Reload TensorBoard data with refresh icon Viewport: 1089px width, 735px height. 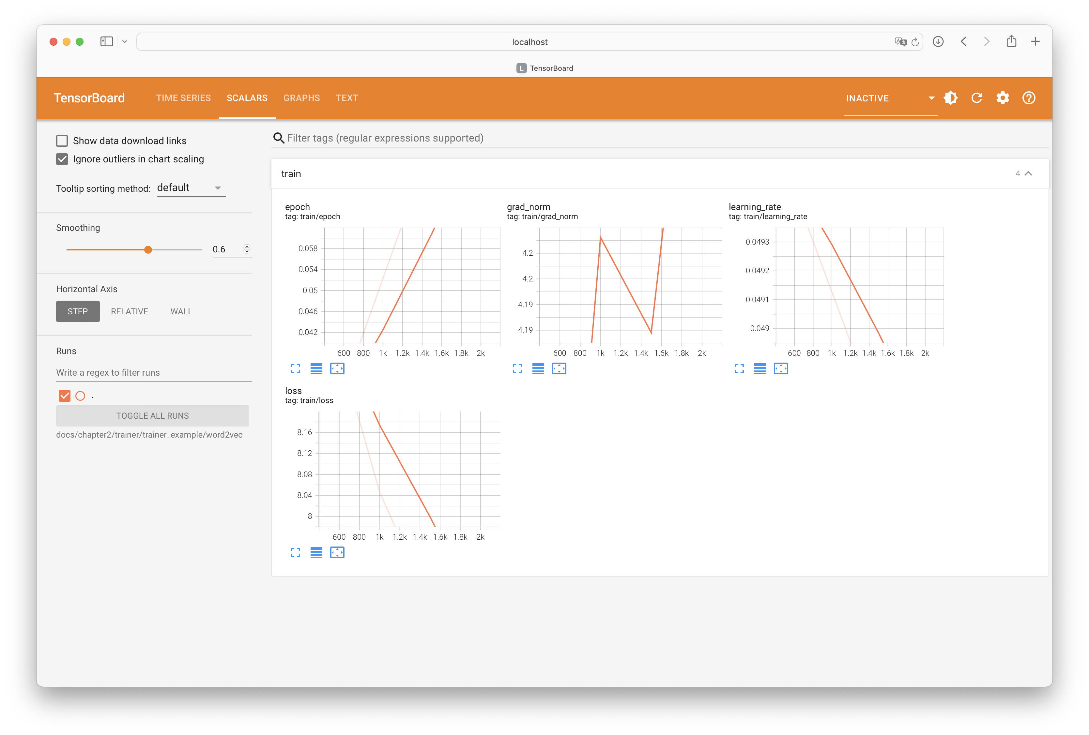pyautogui.click(x=976, y=98)
